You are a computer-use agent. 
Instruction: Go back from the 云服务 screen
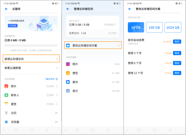click(x=6, y=9)
